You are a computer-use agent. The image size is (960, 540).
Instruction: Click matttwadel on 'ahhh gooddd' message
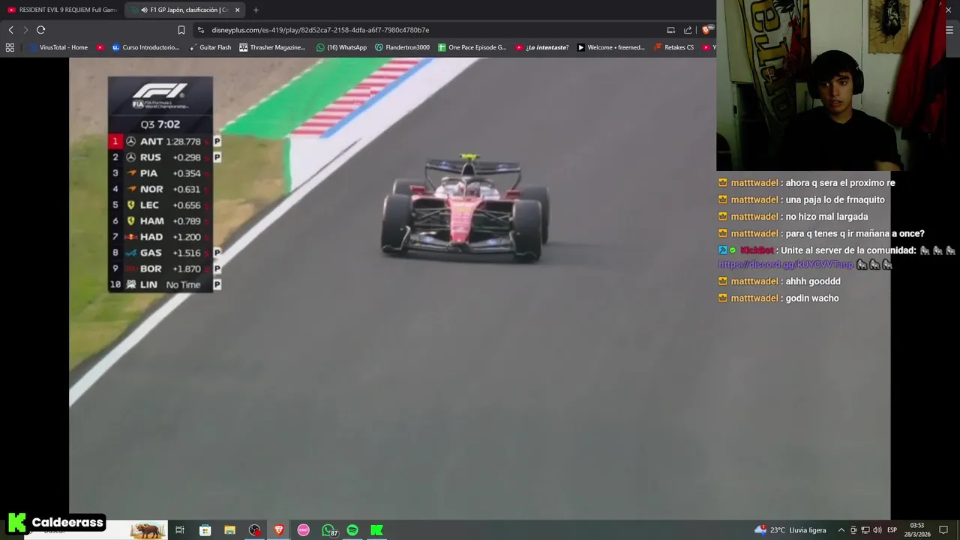[754, 281]
